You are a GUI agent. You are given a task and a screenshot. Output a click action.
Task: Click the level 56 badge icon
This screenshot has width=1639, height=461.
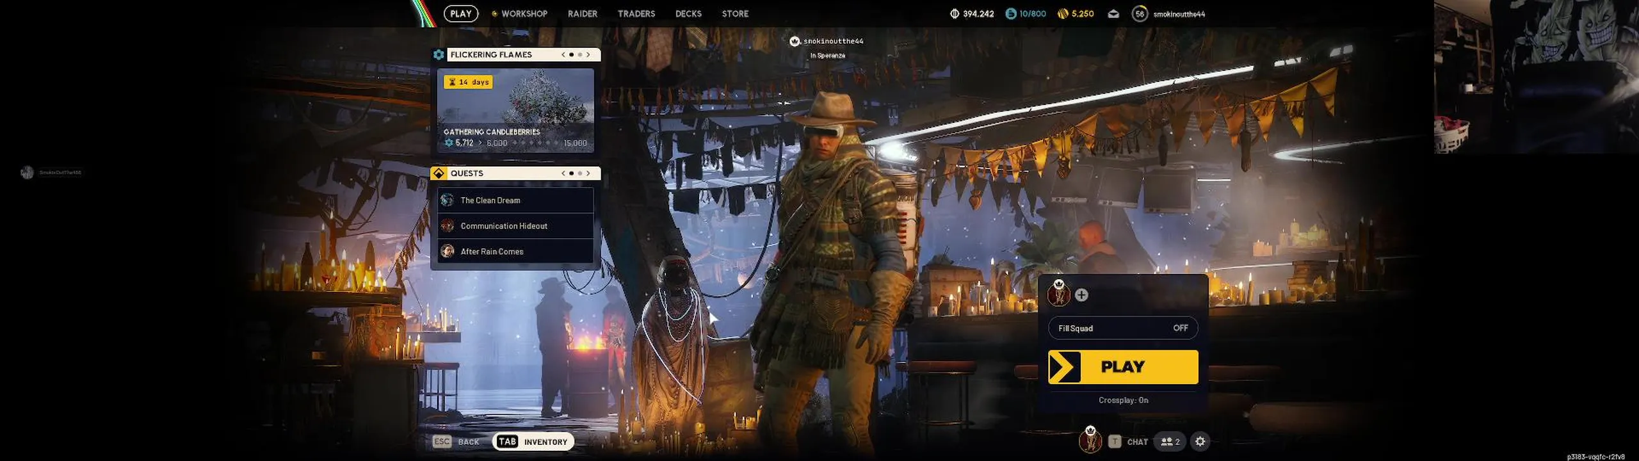(x=1139, y=13)
